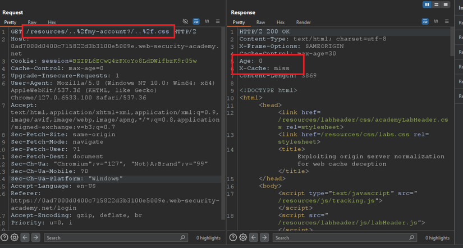Click the 'Response' panel heading
The image size is (463, 248).
point(243,12)
